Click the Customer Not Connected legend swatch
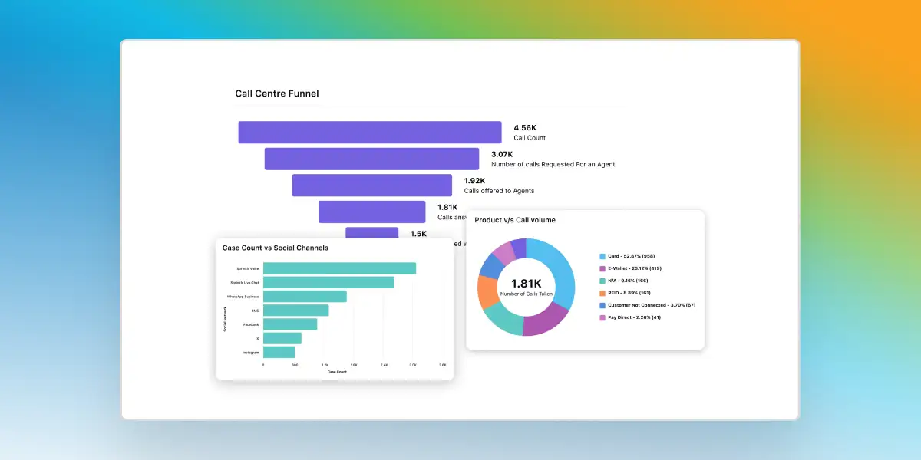 point(602,305)
